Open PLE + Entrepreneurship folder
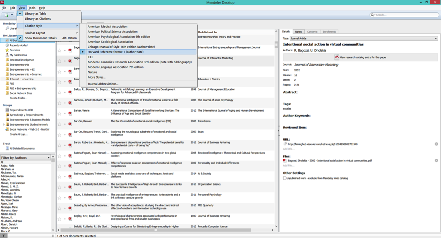The height and width of the screenshot is (238, 441). tap(23, 88)
